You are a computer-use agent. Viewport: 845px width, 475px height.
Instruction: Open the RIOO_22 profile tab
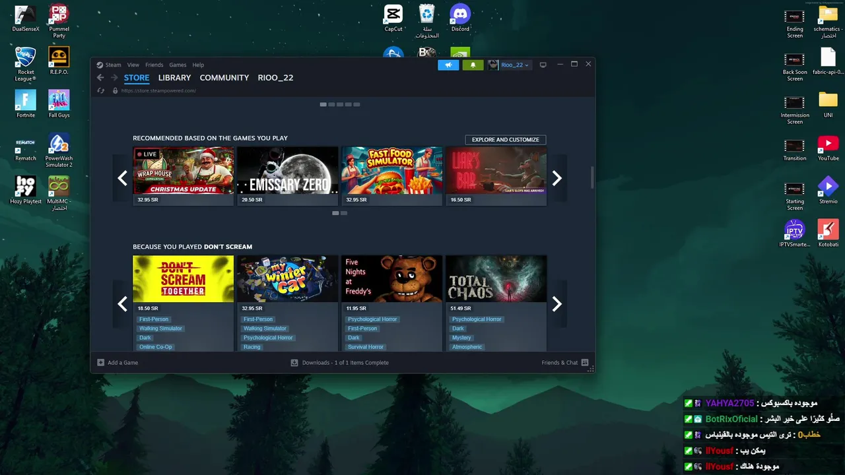pyautogui.click(x=275, y=78)
